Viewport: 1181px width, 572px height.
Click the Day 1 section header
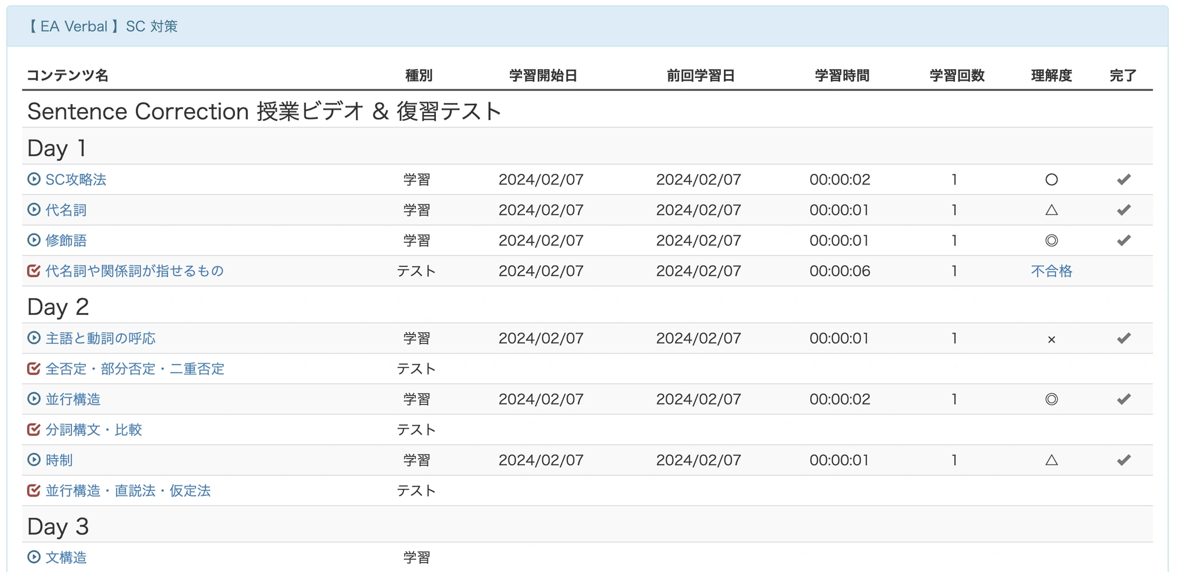click(x=57, y=148)
